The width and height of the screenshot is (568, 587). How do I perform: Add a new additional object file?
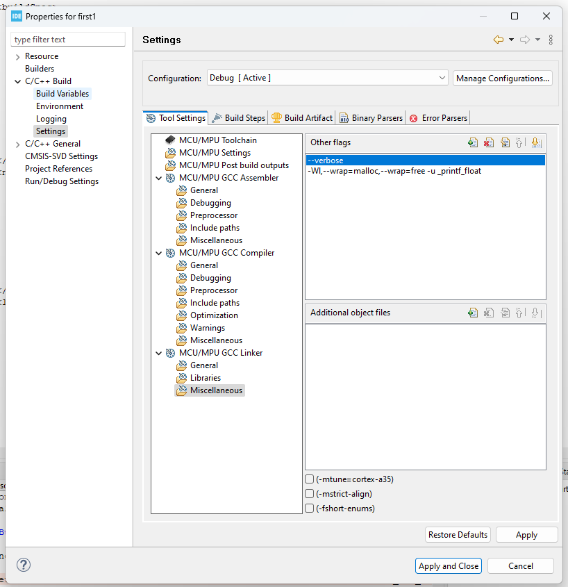[473, 313]
